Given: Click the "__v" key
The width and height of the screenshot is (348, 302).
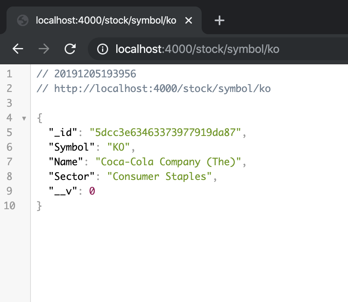Looking at the screenshot, I should pyautogui.click(x=63, y=191).
